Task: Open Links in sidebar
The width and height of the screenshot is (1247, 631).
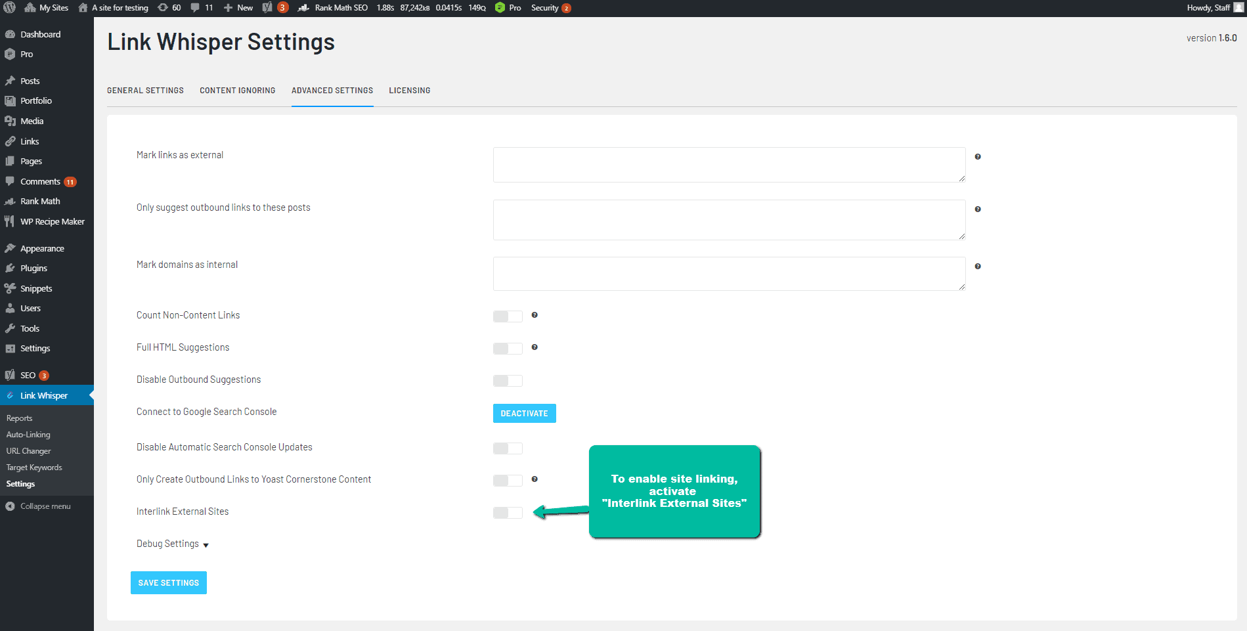Action: pyautogui.click(x=47, y=141)
